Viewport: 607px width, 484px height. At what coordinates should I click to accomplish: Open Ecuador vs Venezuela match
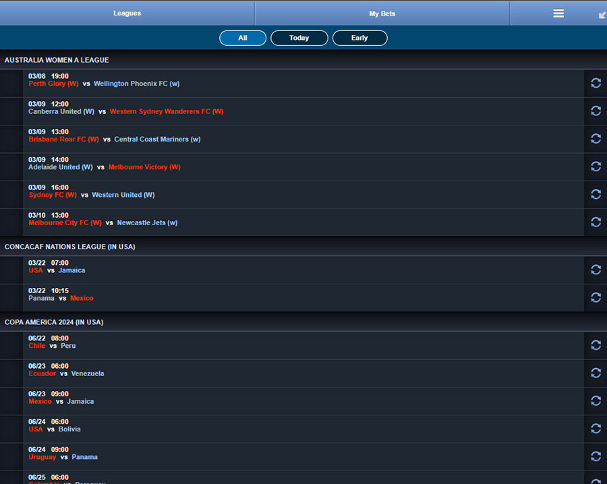pos(66,373)
